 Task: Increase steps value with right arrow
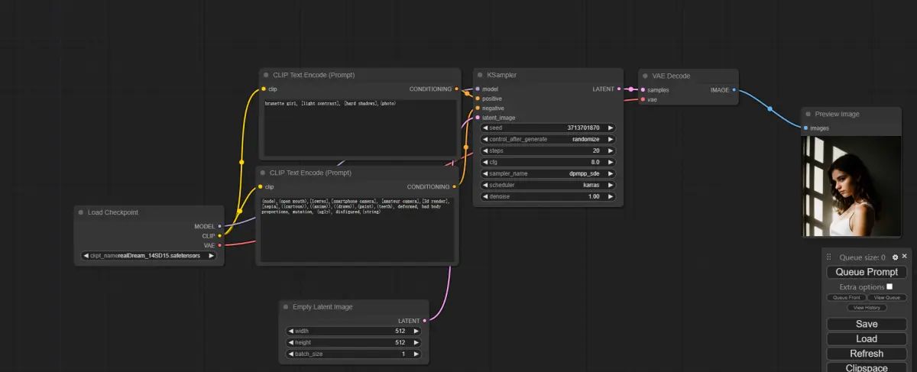coord(611,151)
